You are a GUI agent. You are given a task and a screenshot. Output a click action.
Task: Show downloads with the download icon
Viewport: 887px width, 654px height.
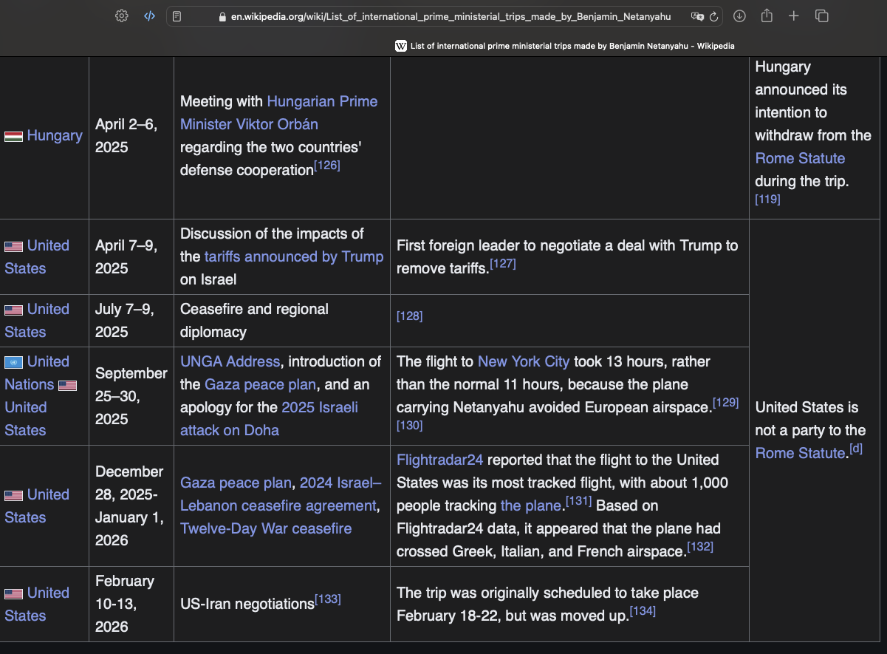739,16
